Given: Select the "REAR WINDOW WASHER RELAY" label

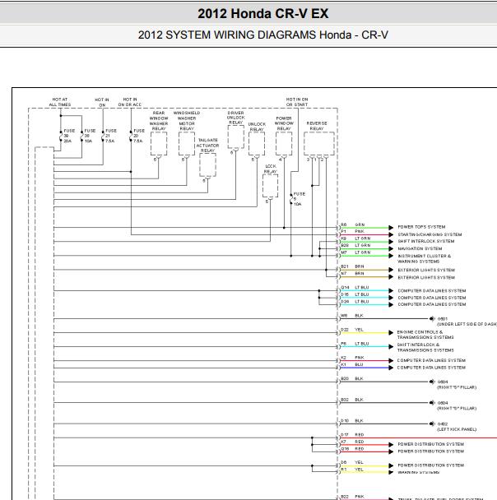Looking at the screenshot, I should (x=159, y=121).
